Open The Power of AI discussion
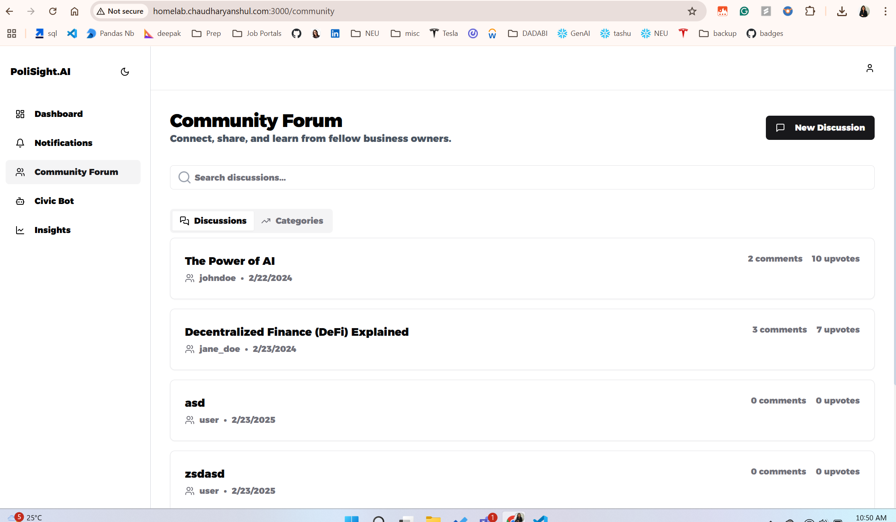 click(230, 261)
